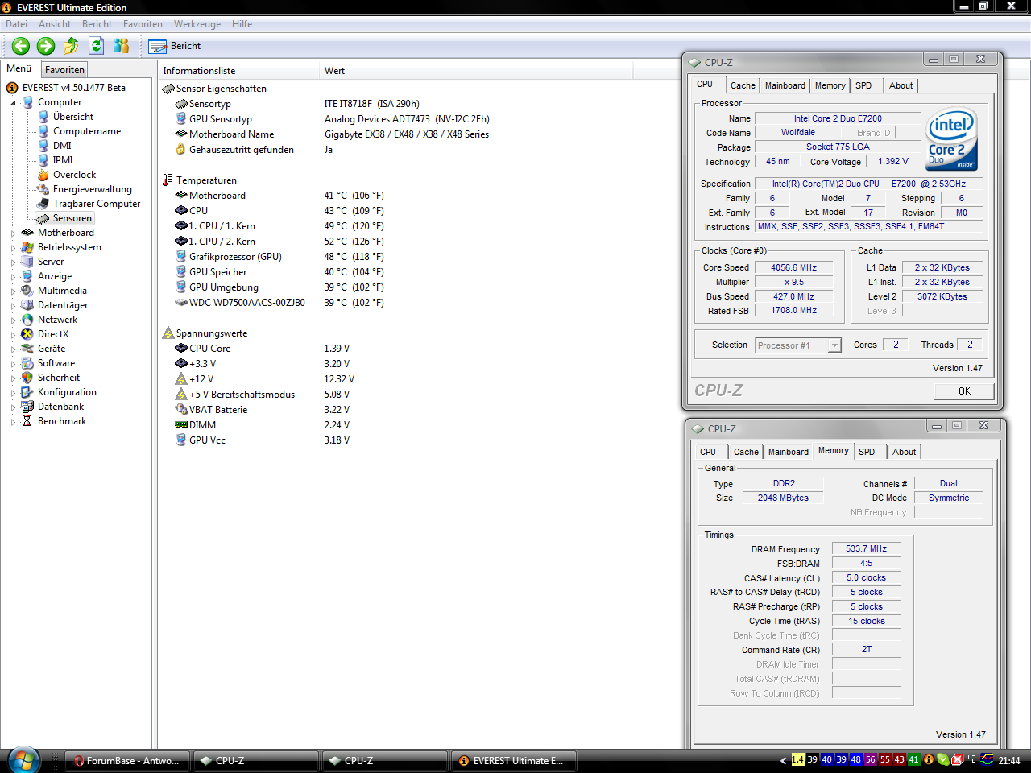Click the DRAM Frequency 533.7 MHz field

pyautogui.click(x=866, y=548)
